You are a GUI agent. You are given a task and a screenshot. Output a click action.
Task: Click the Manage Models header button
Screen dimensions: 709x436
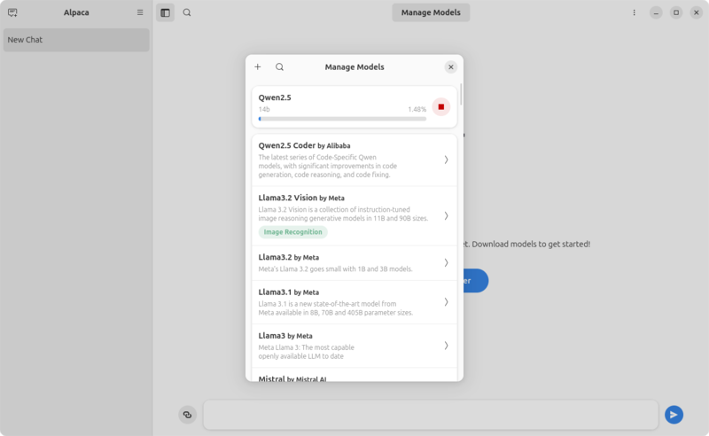[x=431, y=12]
